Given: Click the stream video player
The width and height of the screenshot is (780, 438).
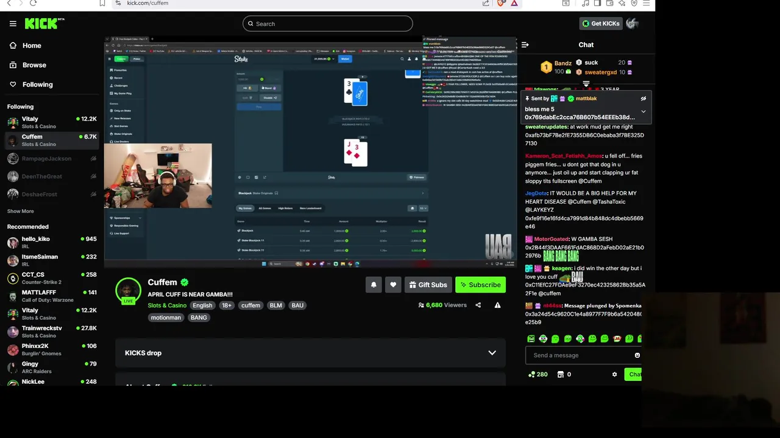Looking at the screenshot, I should 310,152.
